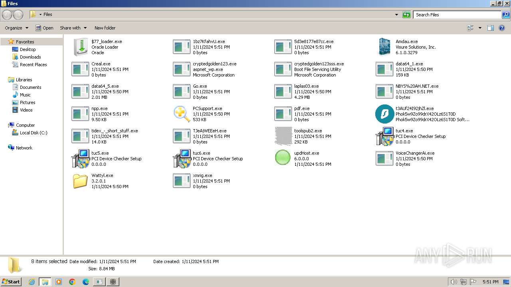Screen dimensions: 511x287
Task: Open Google Chrome from the taskbar
Action: click(x=72, y=282)
